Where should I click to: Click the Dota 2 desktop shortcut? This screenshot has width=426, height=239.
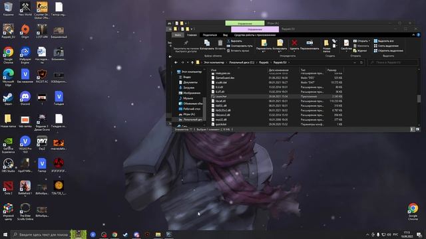click(x=8, y=188)
